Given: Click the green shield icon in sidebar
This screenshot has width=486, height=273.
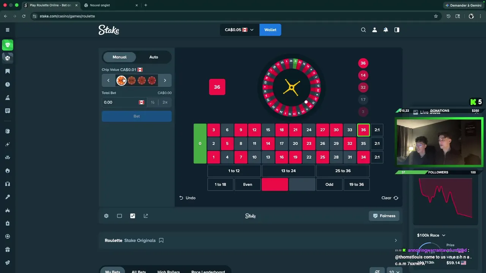Looking at the screenshot, I should tap(7, 45).
